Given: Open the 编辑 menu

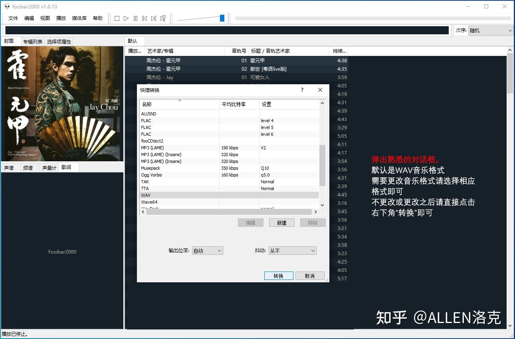Looking at the screenshot, I should pos(29,18).
